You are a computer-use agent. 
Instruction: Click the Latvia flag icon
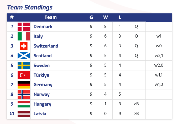coord(24,114)
